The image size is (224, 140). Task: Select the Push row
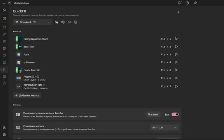97,54
